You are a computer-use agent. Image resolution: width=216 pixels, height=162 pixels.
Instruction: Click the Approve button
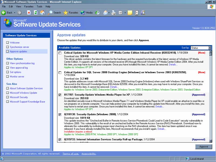[x=204, y=147]
